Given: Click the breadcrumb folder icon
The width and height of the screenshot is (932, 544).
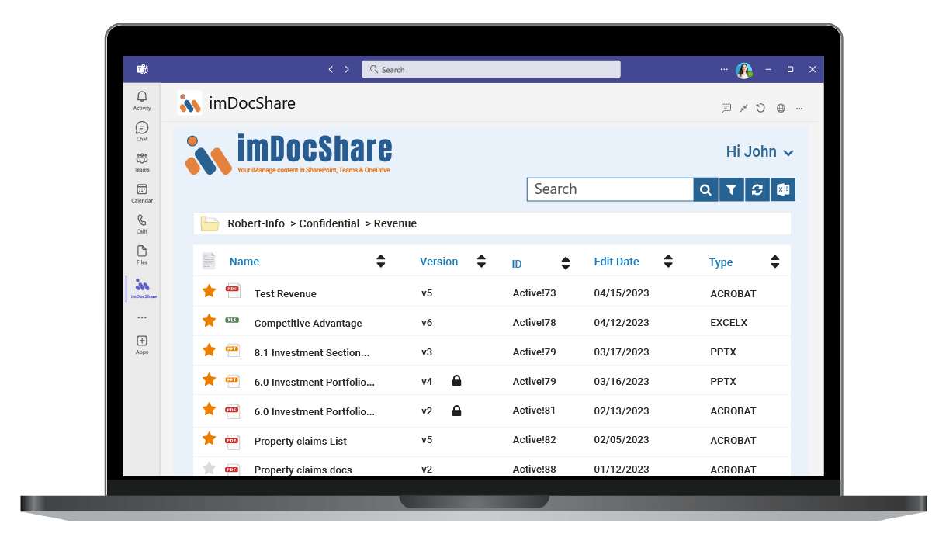Looking at the screenshot, I should coord(210,223).
